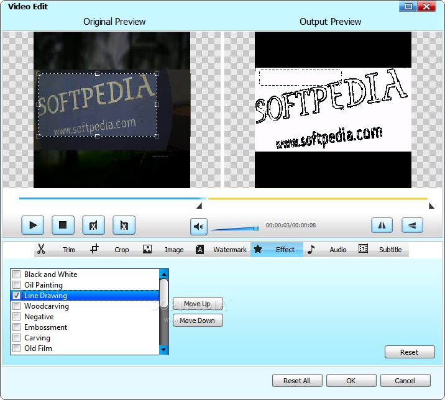The width and height of the screenshot is (445, 400).
Task: Select the Line Drawing list row text
Action: point(45,296)
